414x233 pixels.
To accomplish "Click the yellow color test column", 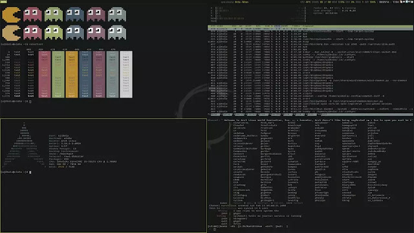I will click(72, 74).
